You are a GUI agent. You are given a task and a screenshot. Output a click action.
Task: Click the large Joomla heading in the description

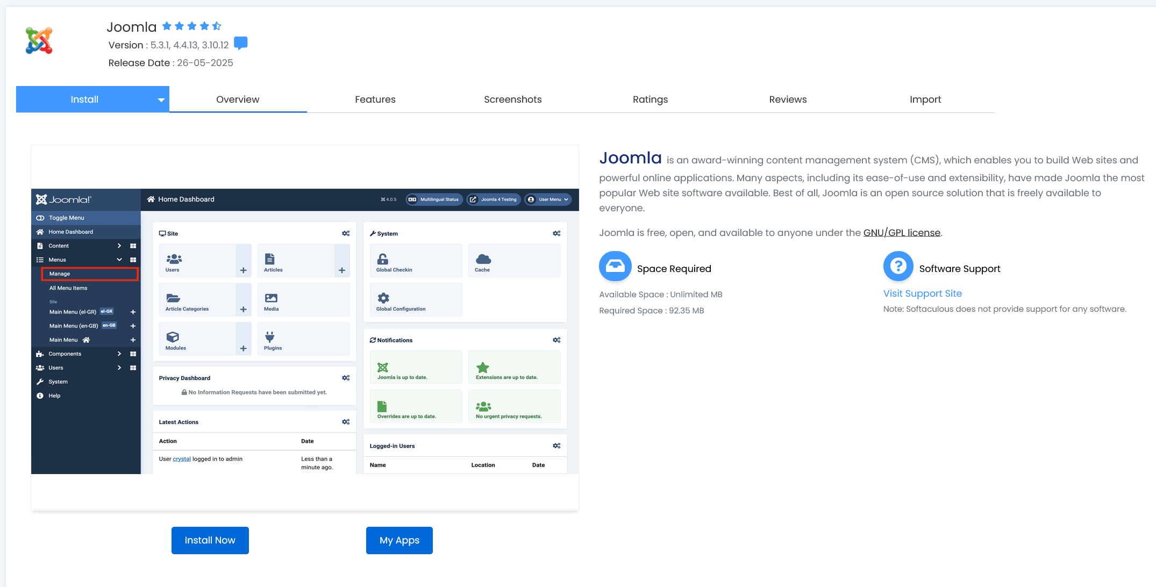click(631, 158)
